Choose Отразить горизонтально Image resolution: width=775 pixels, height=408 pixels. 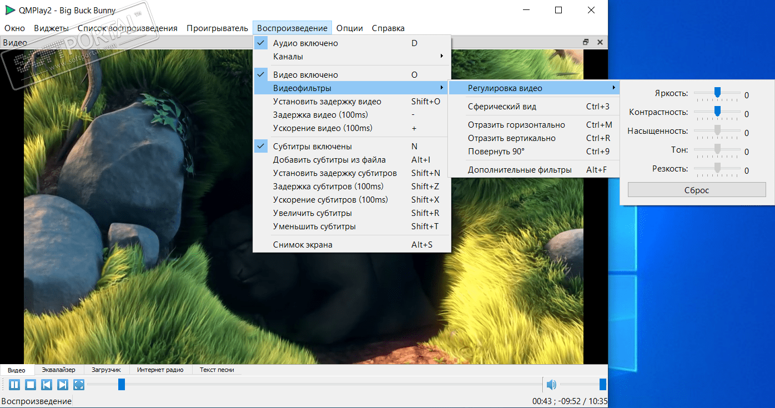[x=534, y=125]
